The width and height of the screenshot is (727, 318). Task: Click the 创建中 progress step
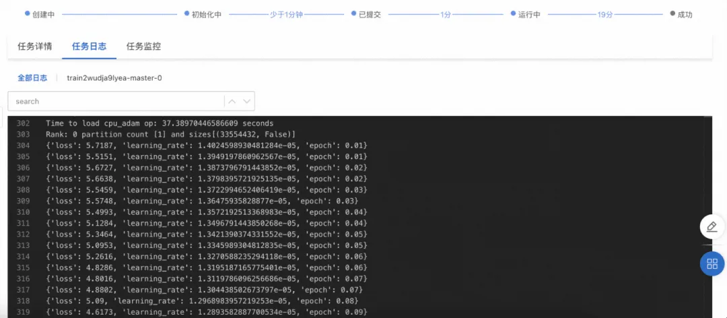[40, 14]
